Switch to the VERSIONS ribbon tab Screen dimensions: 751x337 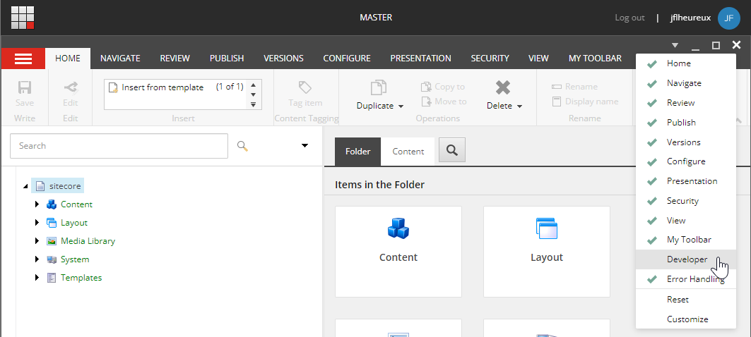pos(283,59)
